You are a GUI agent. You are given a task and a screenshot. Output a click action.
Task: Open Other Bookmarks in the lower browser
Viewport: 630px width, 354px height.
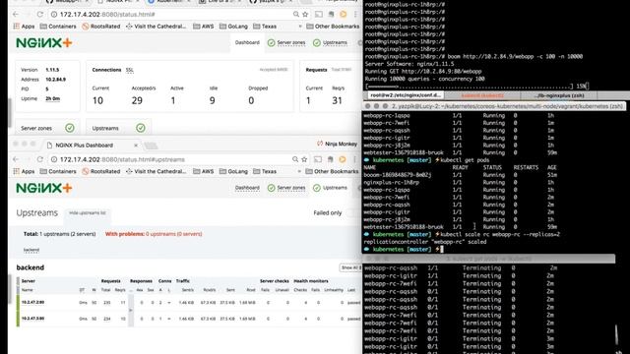pos(333,171)
